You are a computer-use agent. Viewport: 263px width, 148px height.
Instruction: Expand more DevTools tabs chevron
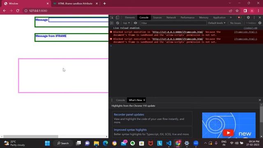(x=231, y=17)
